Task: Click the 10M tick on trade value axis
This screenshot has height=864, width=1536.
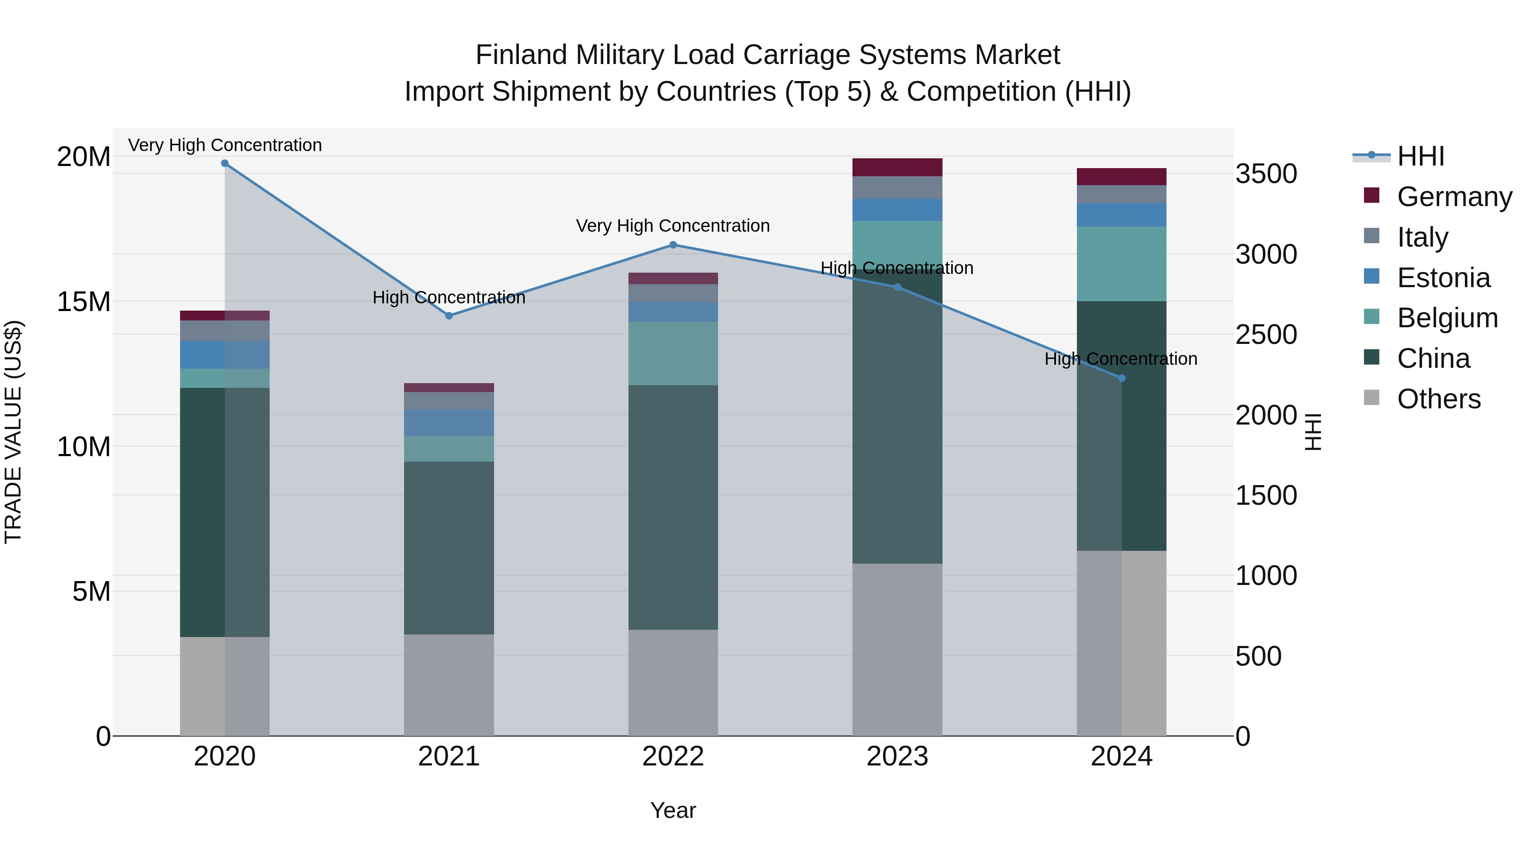Action: coord(84,447)
